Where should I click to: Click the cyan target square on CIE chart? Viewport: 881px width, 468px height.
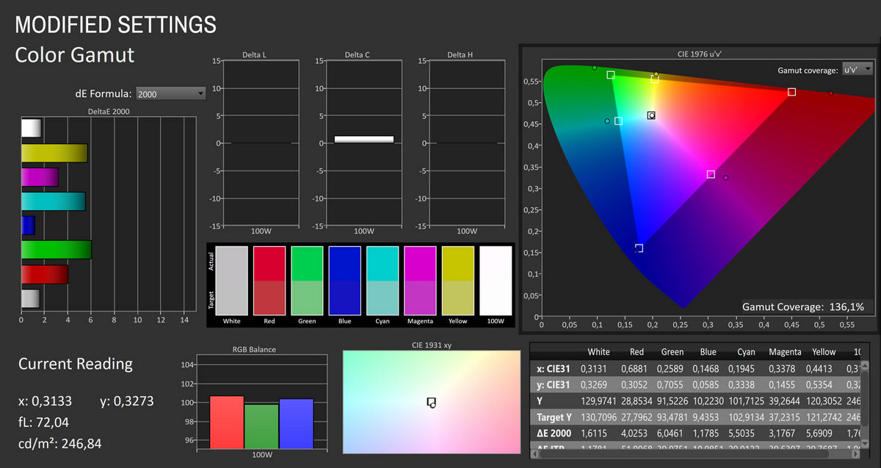618,121
